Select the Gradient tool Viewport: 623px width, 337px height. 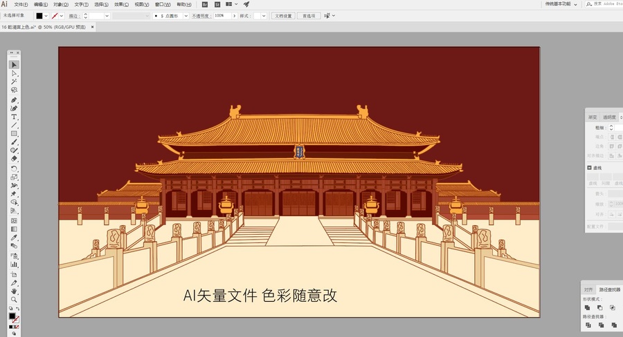[14, 229]
